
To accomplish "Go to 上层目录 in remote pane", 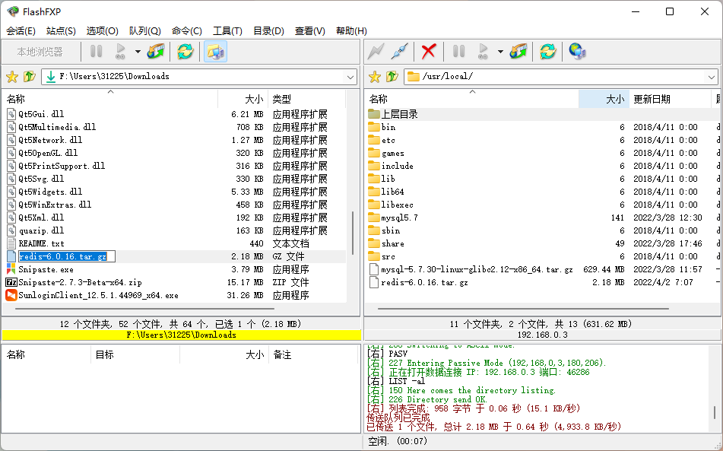I will click(399, 114).
